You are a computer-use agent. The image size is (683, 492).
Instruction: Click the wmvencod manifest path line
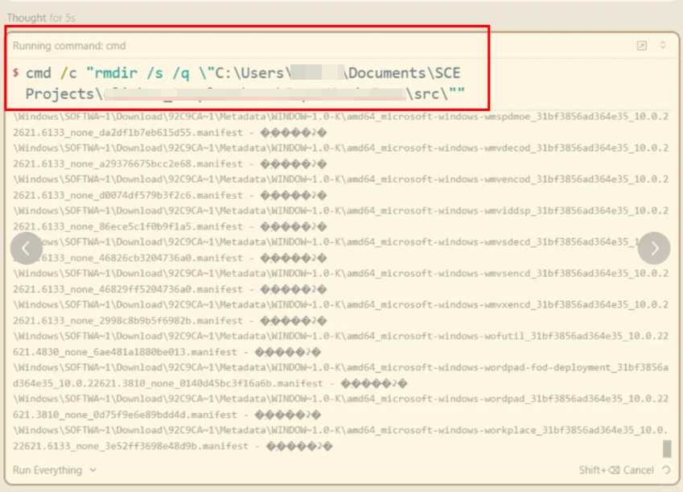tap(340, 180)
